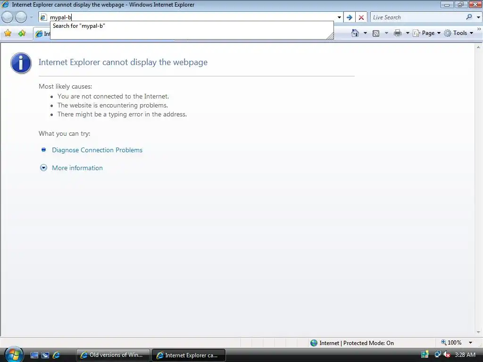Open the Favorites Center star
This screenshot has height=362, width=483.
click(x=8, y=33)
